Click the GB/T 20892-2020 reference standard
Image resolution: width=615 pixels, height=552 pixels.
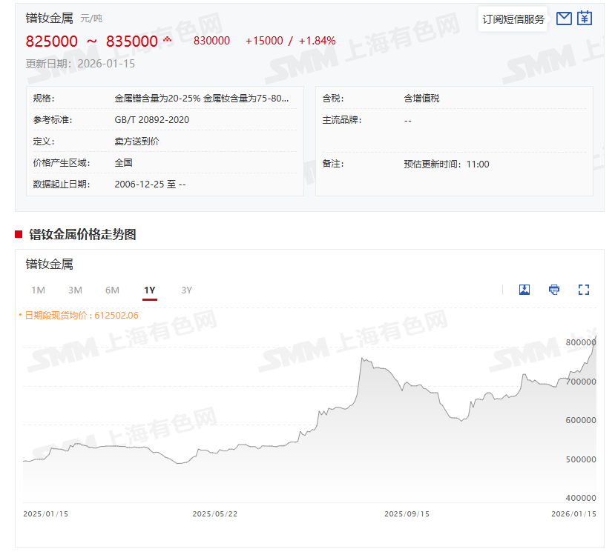tap(152, 120)
